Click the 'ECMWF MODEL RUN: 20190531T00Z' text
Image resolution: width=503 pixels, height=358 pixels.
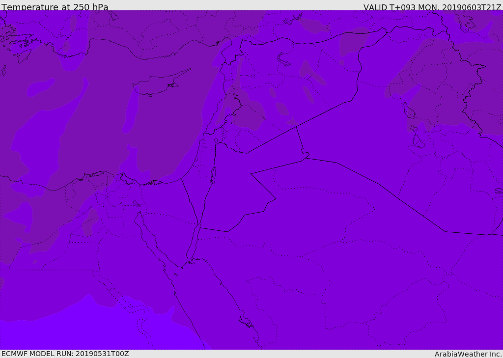[x=65, y=354]
